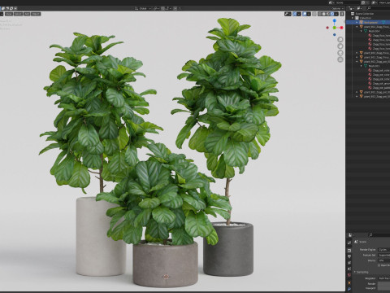Open Modifier properties wrench tab
The height and width of the screenshot is (293, 390).
tap(349, 289)
